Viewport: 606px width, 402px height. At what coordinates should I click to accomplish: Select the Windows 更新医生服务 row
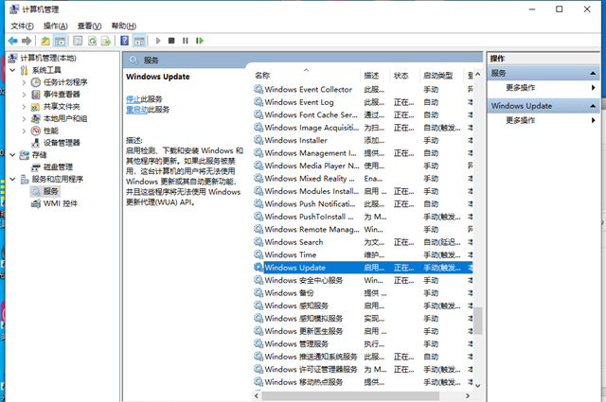363,331
